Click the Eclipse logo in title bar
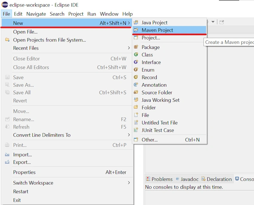This screenshot has width=254, height=205. click(x=5, y=5)
